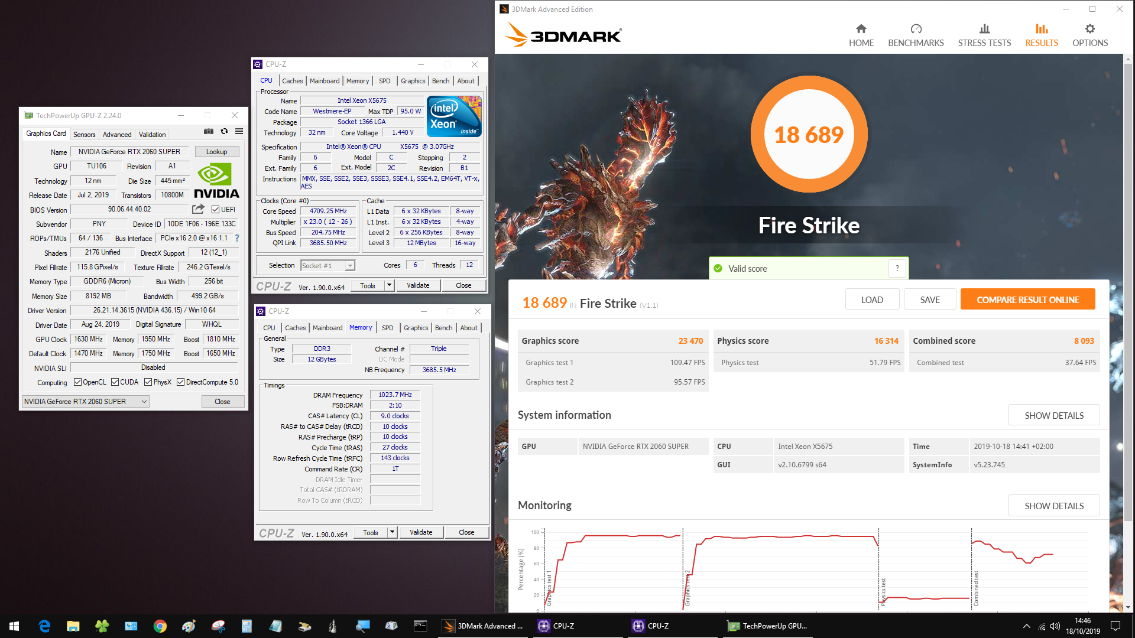The height and width of the screenshot is (638, 1135).
Task: Open the green clover taskbar app
Action: click(102, 626)
